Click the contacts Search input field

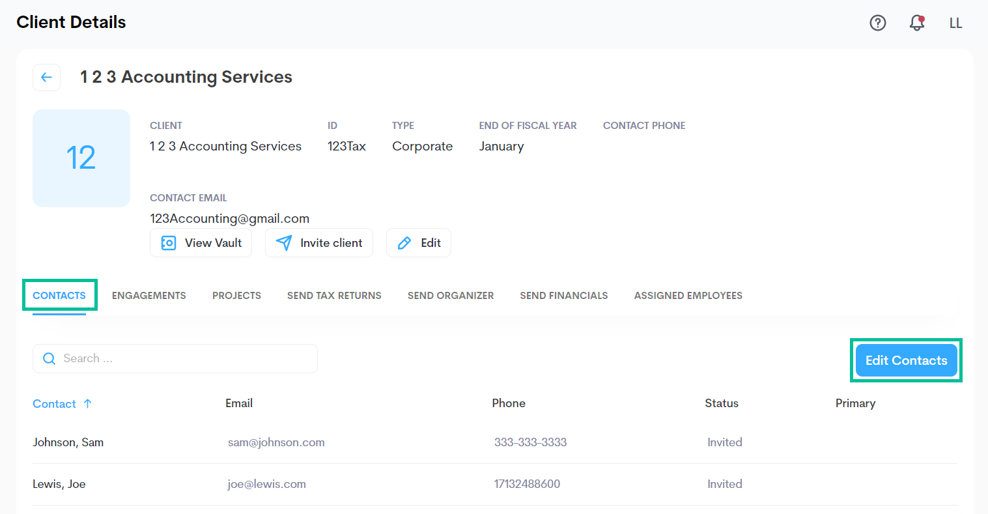tap(186, 359)
